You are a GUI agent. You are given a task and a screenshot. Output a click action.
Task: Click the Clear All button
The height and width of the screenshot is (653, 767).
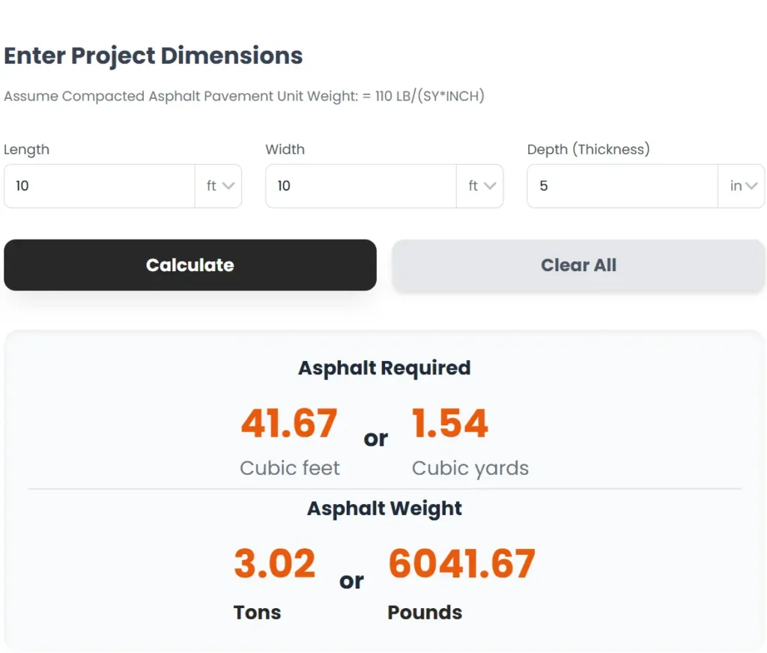point(578,264)
